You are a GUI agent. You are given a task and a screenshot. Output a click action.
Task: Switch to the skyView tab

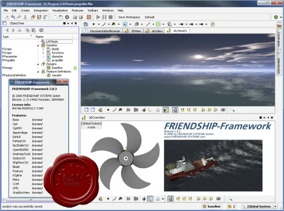(x=154, y=31)
